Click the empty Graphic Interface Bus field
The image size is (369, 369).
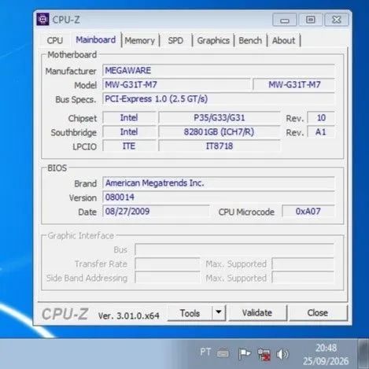coord(234,249)
